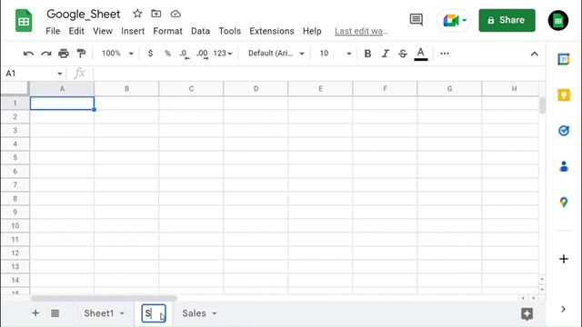Open the all sheets list icon
This screenshot has width=582, height=327.
pyautogui.click(x=55, y=313)
